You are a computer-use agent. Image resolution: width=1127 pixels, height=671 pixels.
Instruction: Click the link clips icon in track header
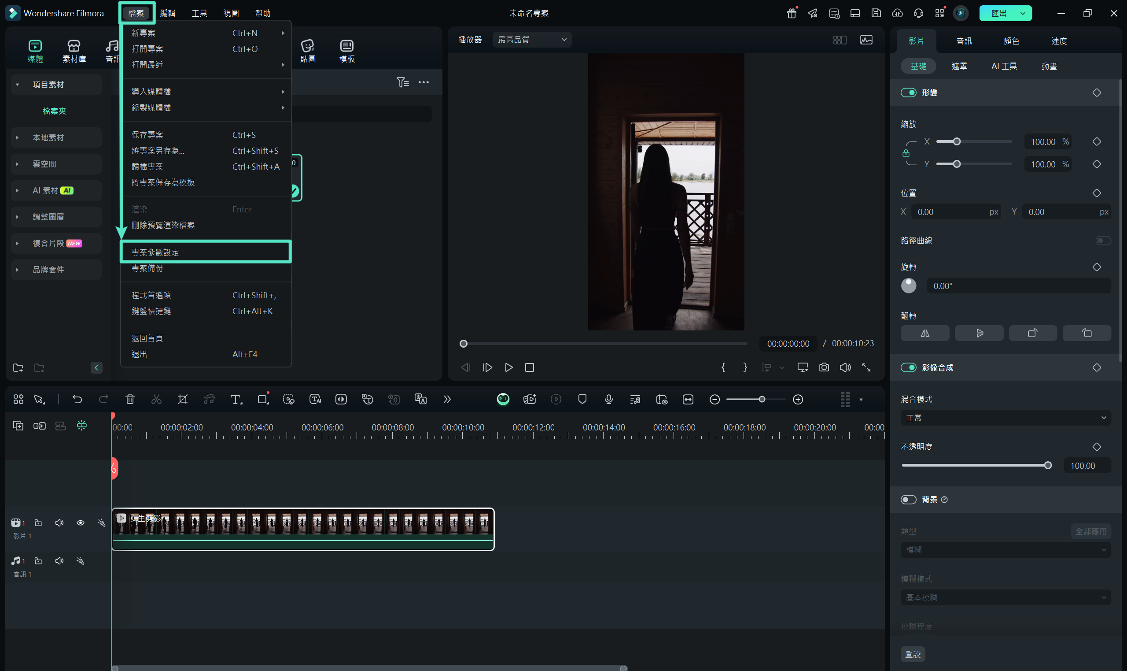tap(40, 426)
